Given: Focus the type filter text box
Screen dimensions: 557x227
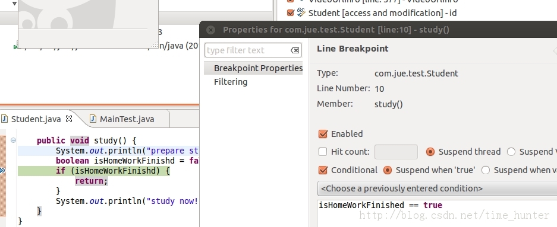Looking at the screenshot, I should coord(248,50).
